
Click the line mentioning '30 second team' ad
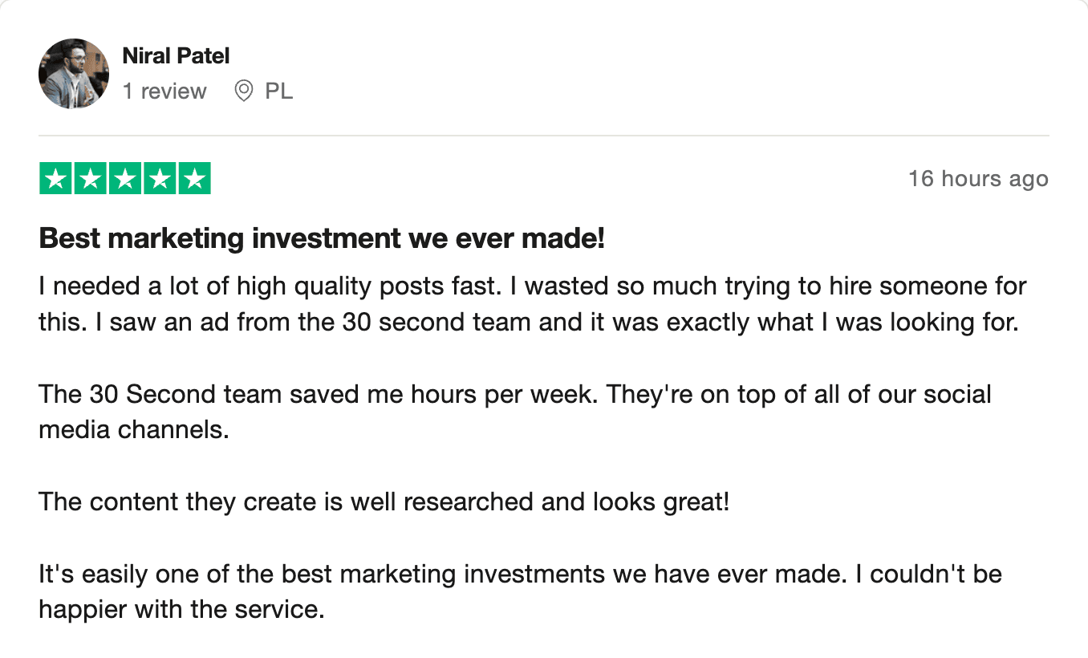528,322
